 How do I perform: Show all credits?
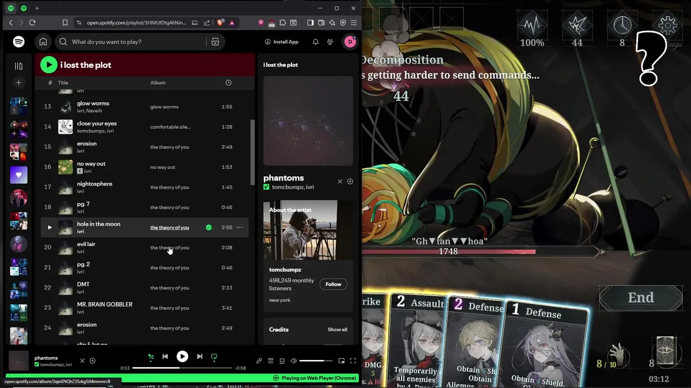[337, 329]
